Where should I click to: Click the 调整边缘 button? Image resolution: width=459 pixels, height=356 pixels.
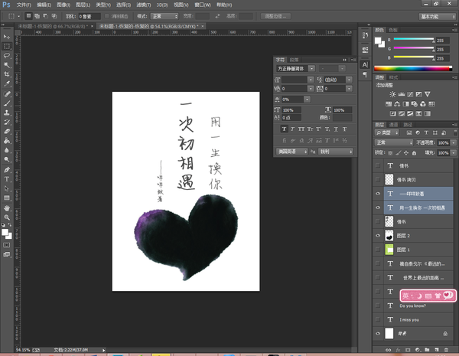coord(275,16)
